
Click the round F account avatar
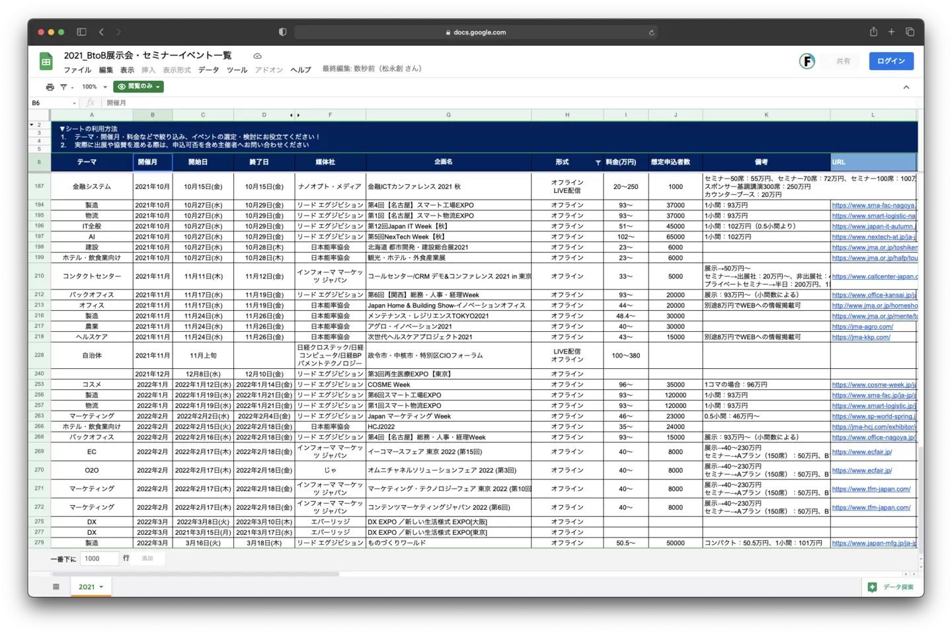[x=807, y=61]
